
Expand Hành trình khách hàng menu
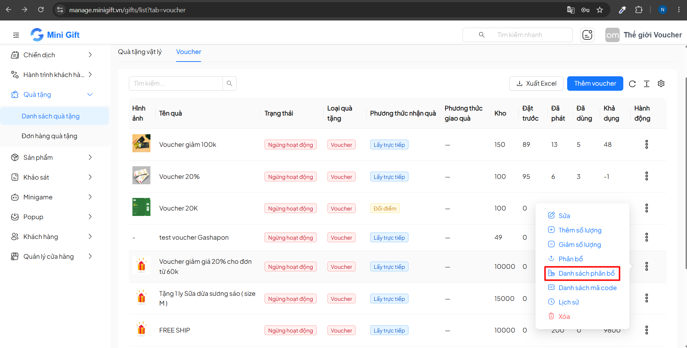(x=51, y=75)
